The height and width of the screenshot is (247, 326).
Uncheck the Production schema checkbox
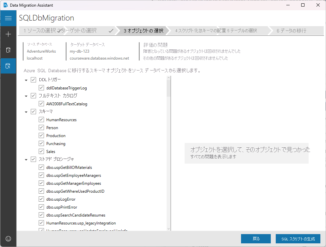41,135
